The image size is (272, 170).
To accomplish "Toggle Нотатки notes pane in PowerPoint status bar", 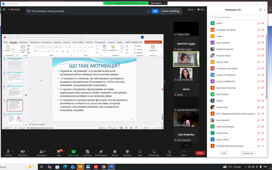I will (x=102, y=128).
